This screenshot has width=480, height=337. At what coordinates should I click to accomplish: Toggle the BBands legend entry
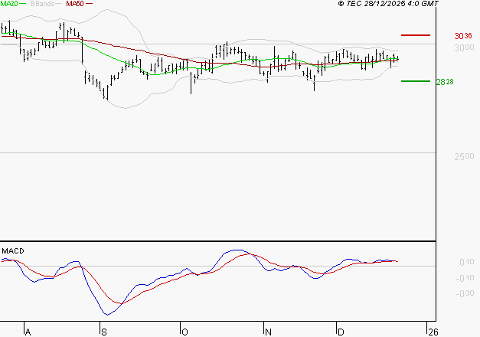click(x=41, y=4)
